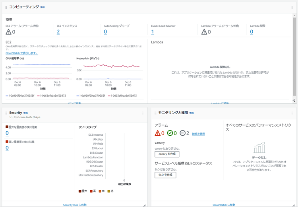Click the CloudWatch で表示します link
Screen dimensions: 298x207
[x=21, y=53]
